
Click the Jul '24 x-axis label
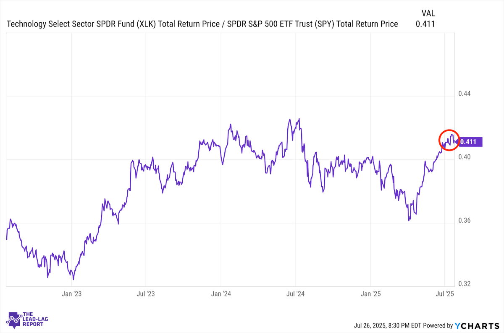tap(295, 293)
